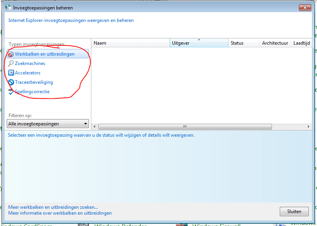The height and width of the screenshot is (226, 317).
Task: Close the Invoegtoepassingen beheren dialog
Action: click(305, 8)
